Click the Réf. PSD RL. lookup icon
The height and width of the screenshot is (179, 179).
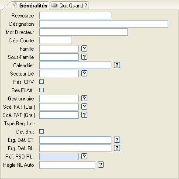[84, 156]
